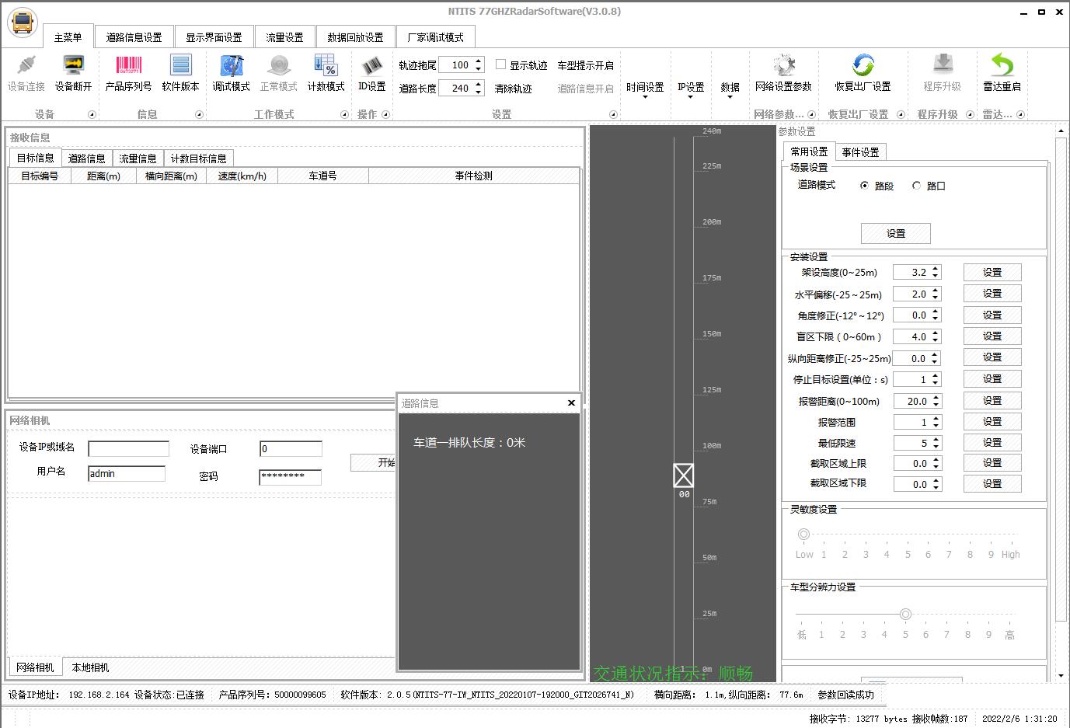1070x728 pixels.
Task: Open the 显示界面设置 ribbon tab
Action: [x=214, y=37]
